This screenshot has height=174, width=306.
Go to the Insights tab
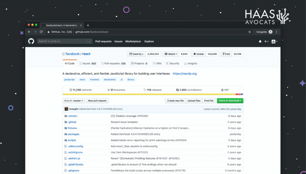(x=190, y=63)
